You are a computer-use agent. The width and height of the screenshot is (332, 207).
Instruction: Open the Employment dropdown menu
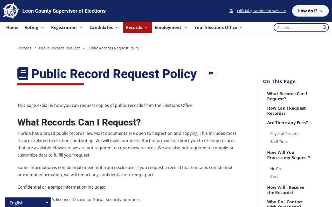pos(171,27)
